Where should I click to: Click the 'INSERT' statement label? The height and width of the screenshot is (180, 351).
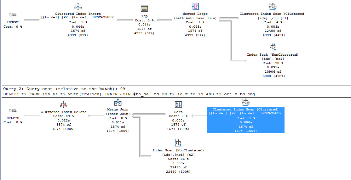click(x=13, y=22)
